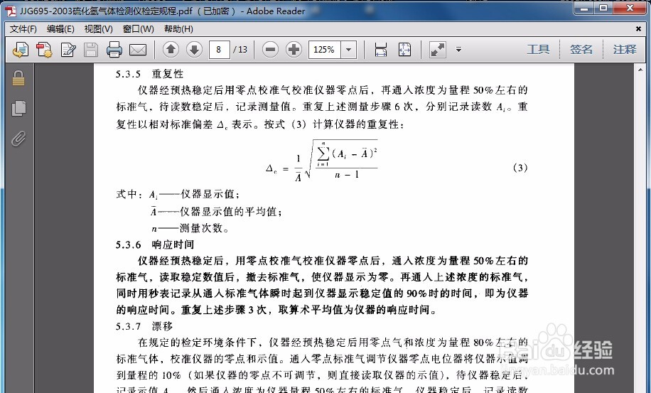Viewport: 651px width, 393px height.
Task: Click the Save file floppy icon
Action: pyautogui.click(x=91, y=50)
